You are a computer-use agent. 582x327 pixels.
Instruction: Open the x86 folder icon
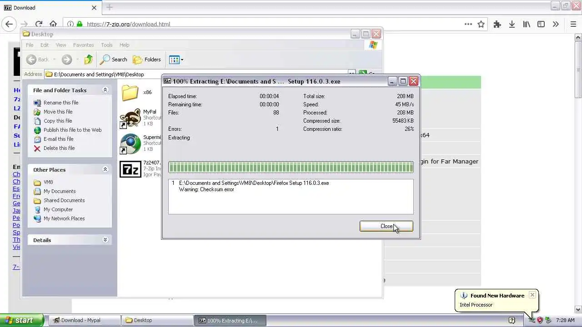point(130,93)
